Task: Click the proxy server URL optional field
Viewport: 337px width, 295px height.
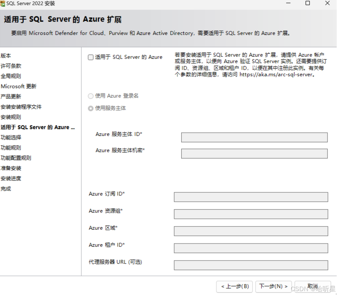Action: pos(251,265)
